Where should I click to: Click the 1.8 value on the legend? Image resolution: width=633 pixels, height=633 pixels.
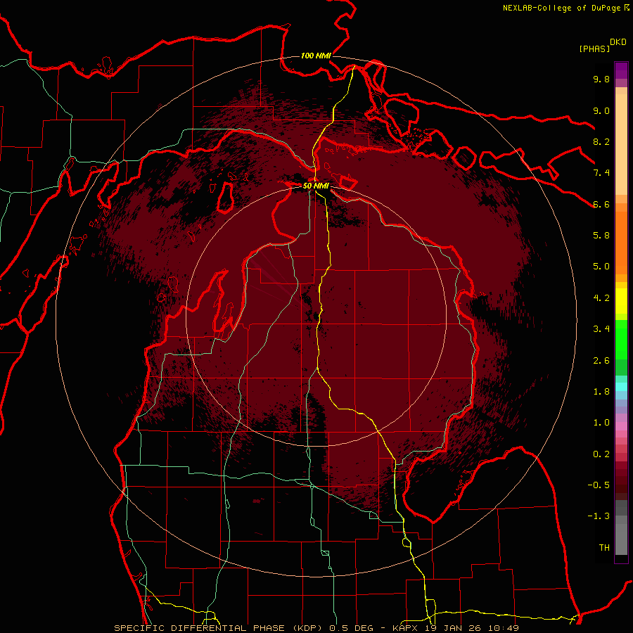(x=601, y=392)
